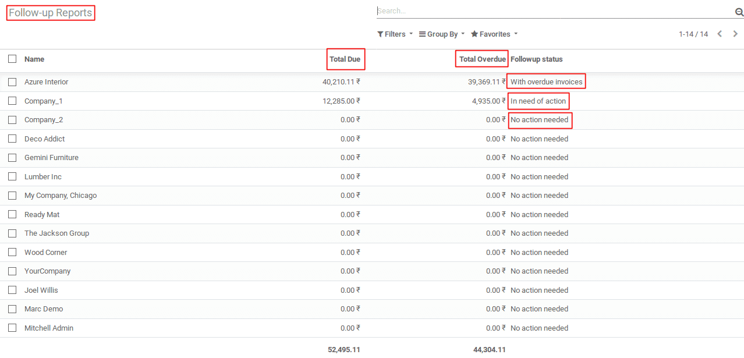The width and height of the screenshot is (744, 358).
Task: Check the Azure Interior row checkbox
Action: 12,82
